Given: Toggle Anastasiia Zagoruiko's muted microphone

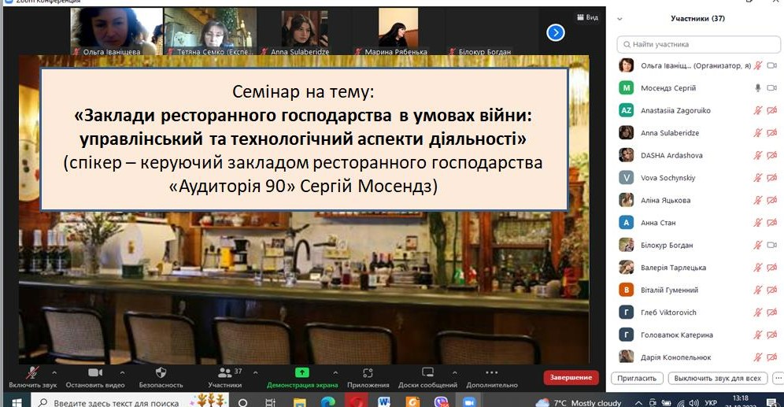Looking at the screenshot, I should click(x=758, y=111).
